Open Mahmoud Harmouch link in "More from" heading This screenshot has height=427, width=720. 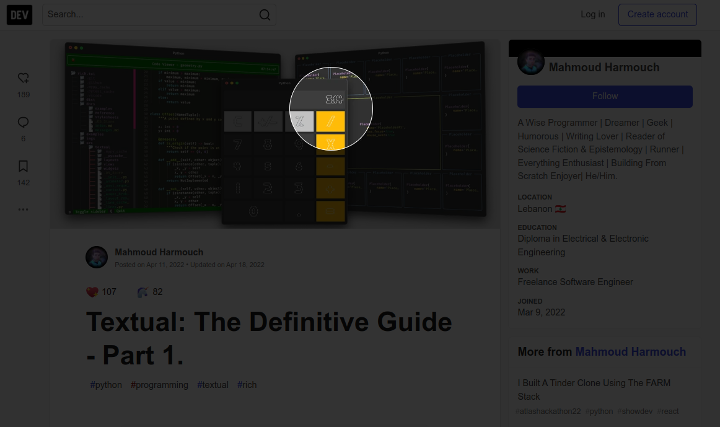coord(630,352)
